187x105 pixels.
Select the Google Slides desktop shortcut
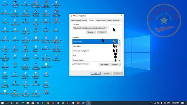36,39
